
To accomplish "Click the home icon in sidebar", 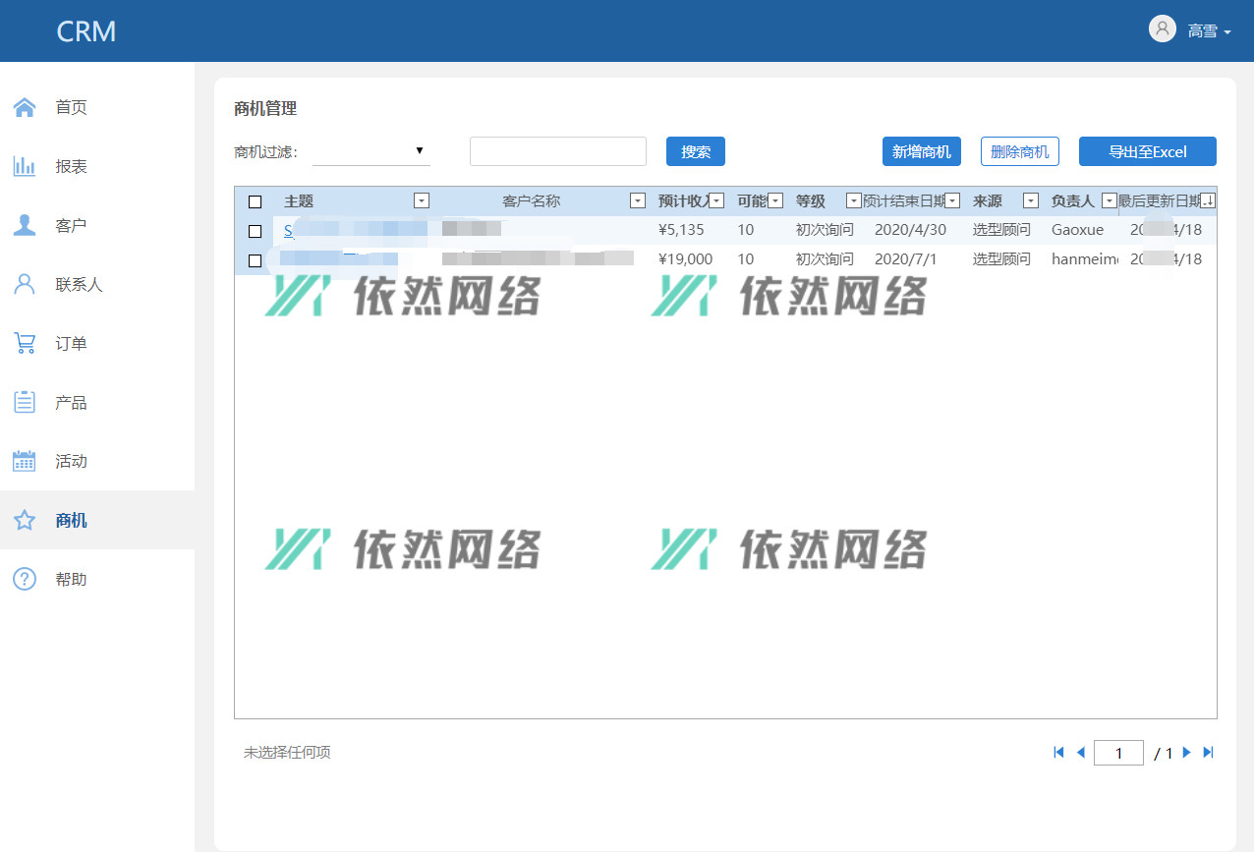I will [x=25, y=107].
